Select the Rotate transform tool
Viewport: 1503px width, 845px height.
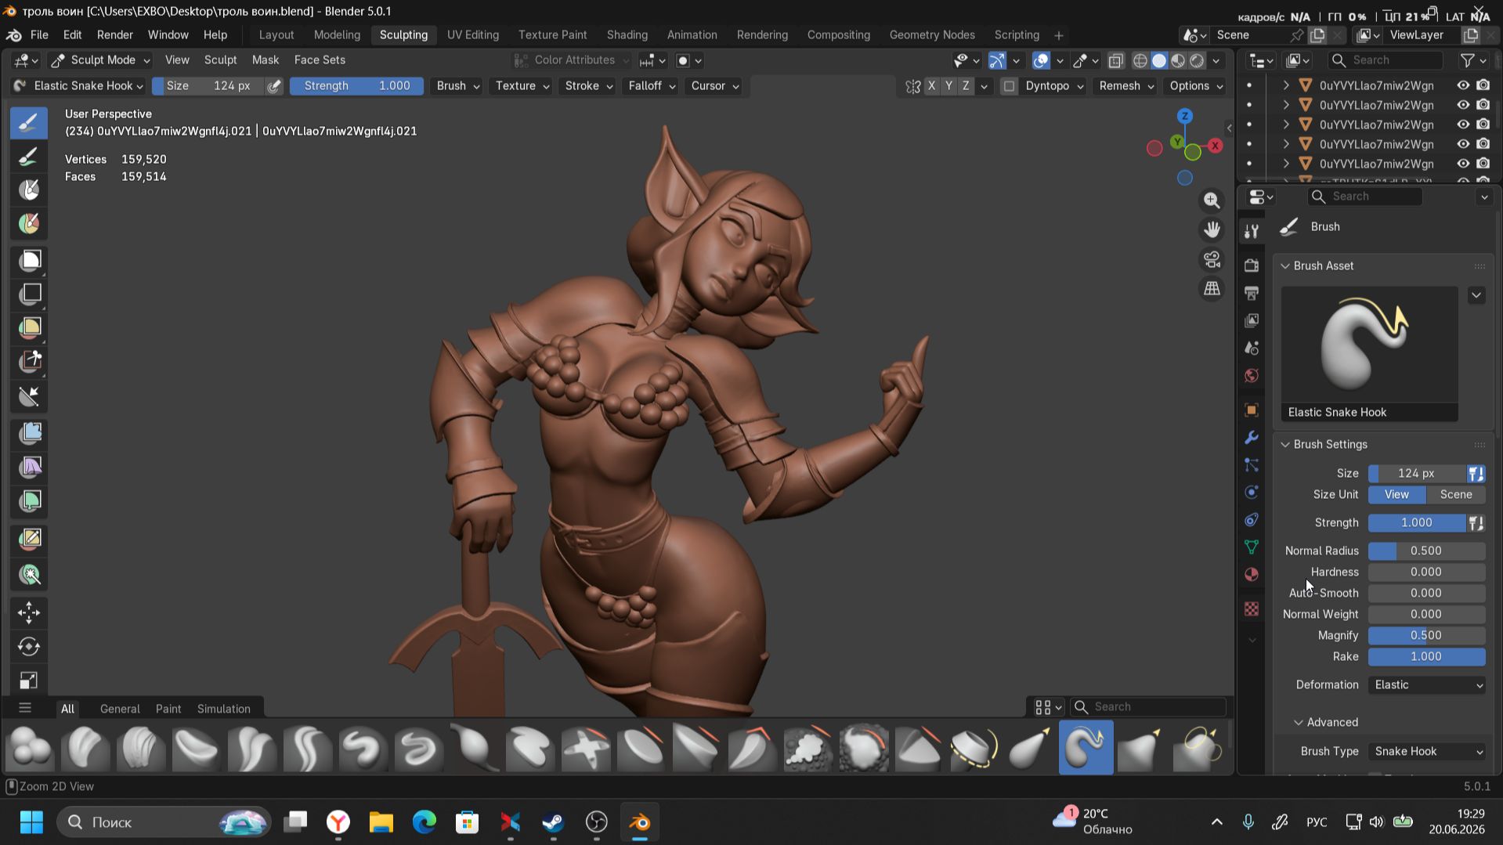coord(29,646)
